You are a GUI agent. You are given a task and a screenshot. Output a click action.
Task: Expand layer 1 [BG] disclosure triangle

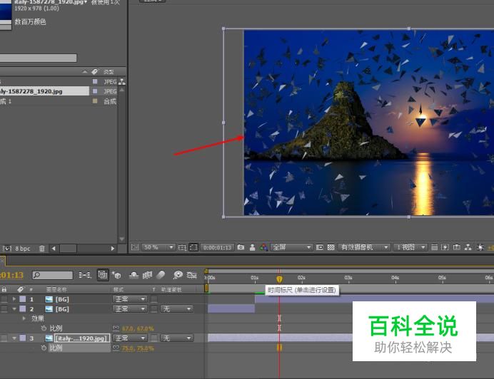coord(14,299)
